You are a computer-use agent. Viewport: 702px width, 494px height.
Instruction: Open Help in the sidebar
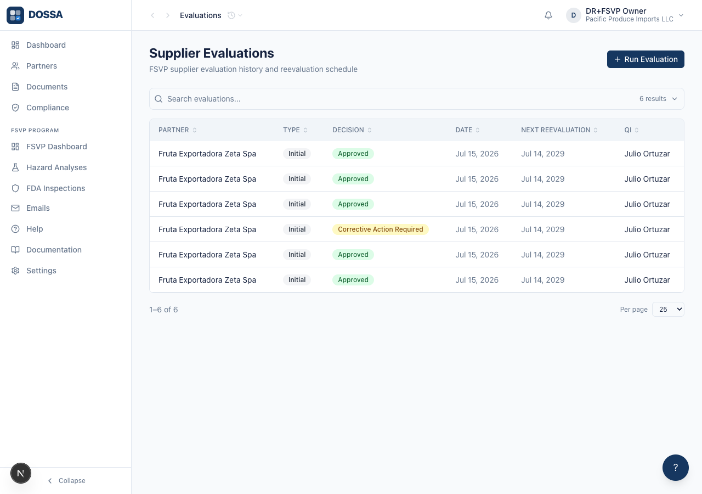click(x=66, y=229)
